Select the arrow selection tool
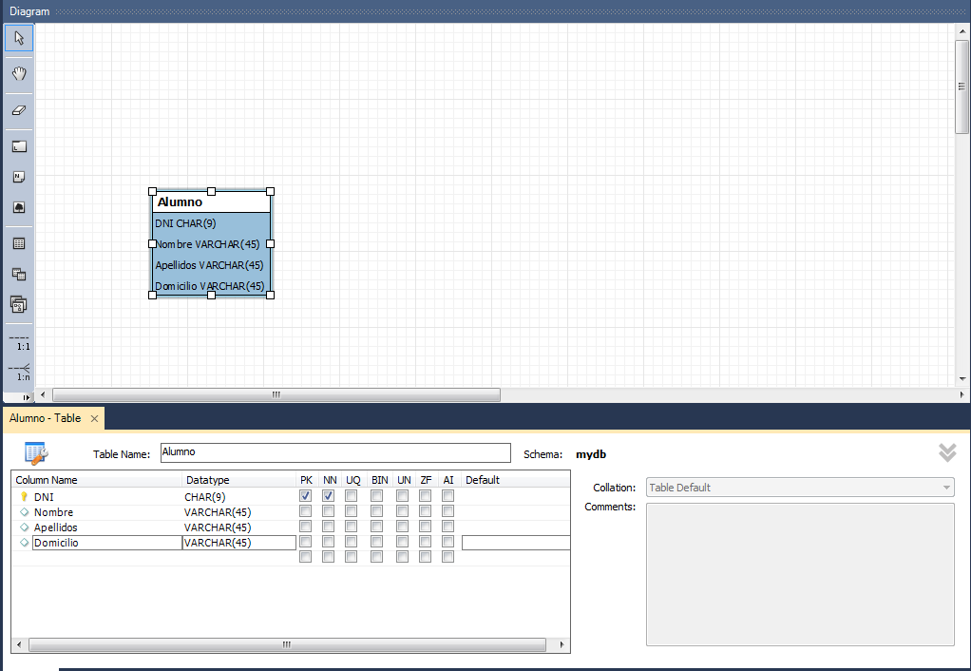Screen dimensions: 971x671 coord(18,38)
